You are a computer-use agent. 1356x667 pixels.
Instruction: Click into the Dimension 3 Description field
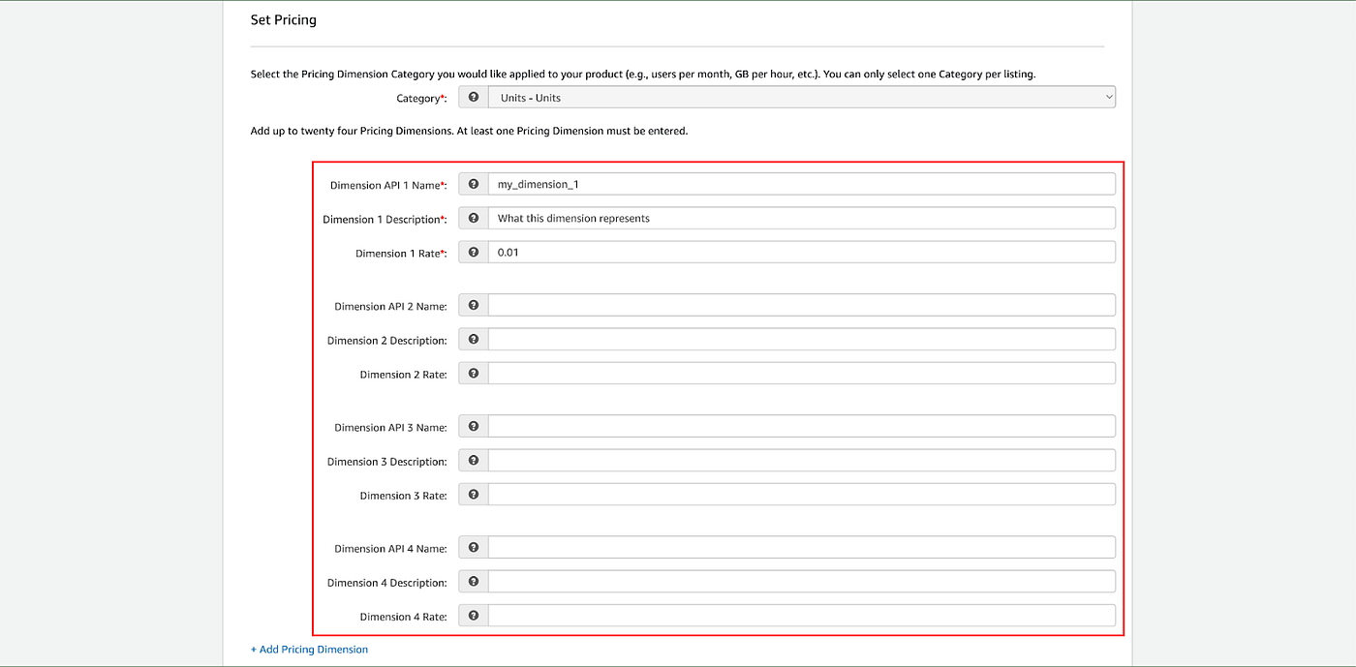pyautogui.click(x=802, y=460)
